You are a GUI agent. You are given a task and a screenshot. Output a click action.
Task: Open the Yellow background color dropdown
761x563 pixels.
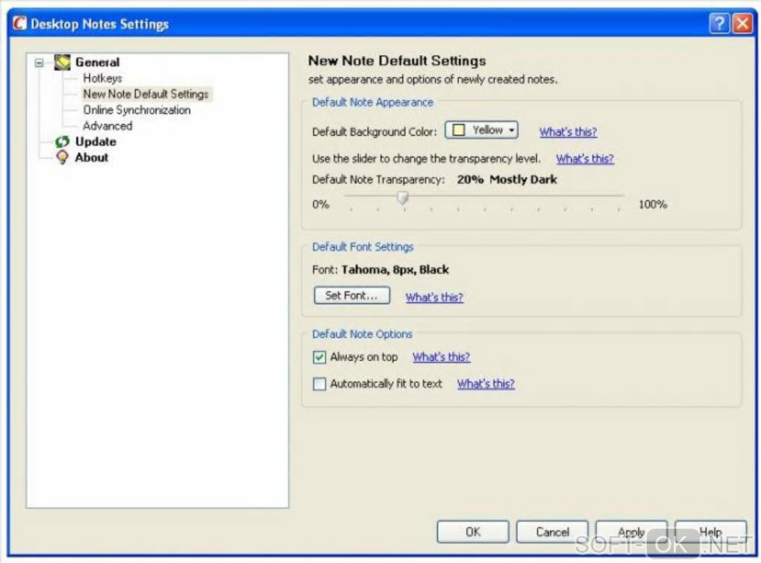(481, 130)
